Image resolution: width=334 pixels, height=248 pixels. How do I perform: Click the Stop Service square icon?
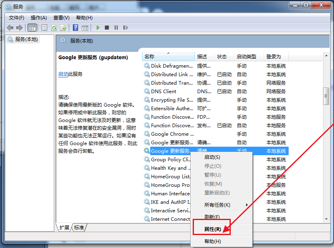[107, 28]
